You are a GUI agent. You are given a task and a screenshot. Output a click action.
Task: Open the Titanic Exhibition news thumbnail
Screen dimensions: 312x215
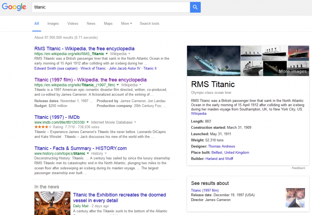click(x=52, y=203)
